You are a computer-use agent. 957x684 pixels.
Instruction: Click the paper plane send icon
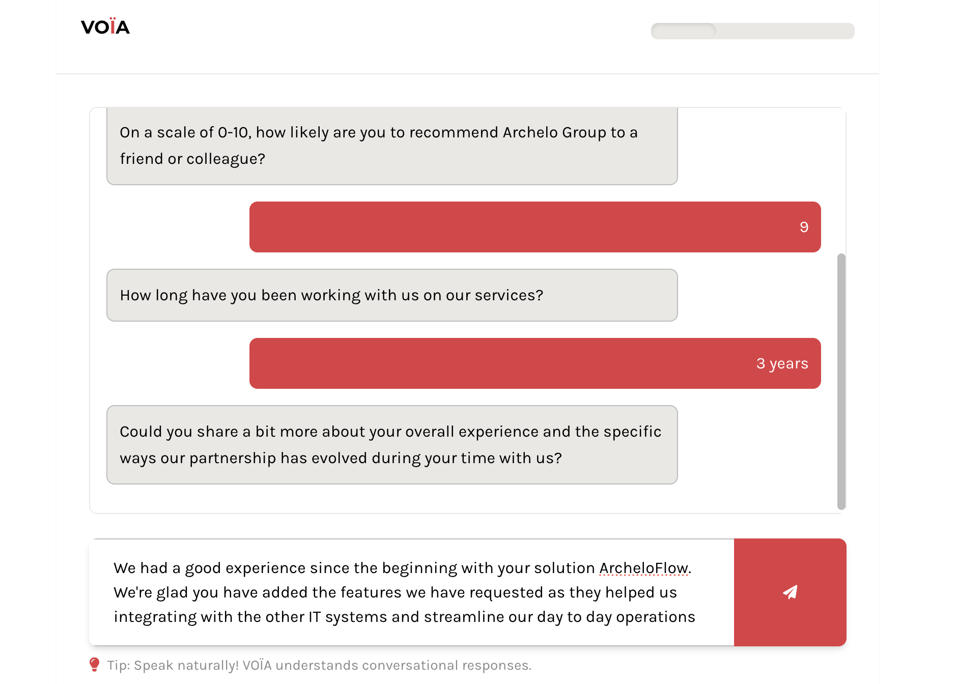click(790, 592)
